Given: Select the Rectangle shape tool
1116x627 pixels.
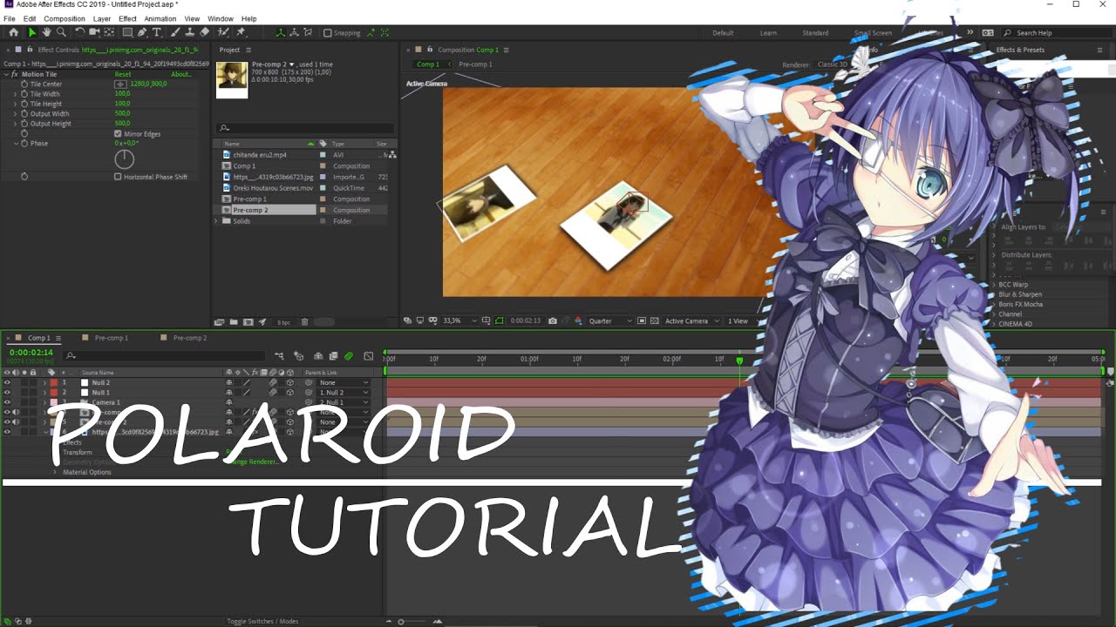Looking at the screenshot, I should pyautogui.click(x=127, y=32).
